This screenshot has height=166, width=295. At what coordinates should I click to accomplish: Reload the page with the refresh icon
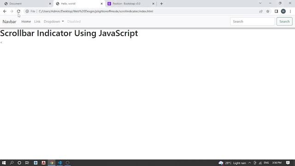click(18, 11)
